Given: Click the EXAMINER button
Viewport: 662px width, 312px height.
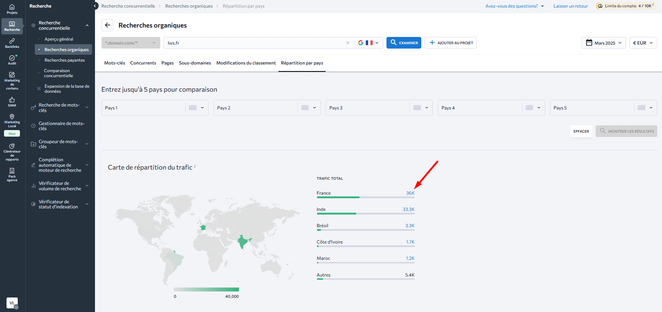Looking at the screenshot, I should pyautogui.click(x=404, y=43).
